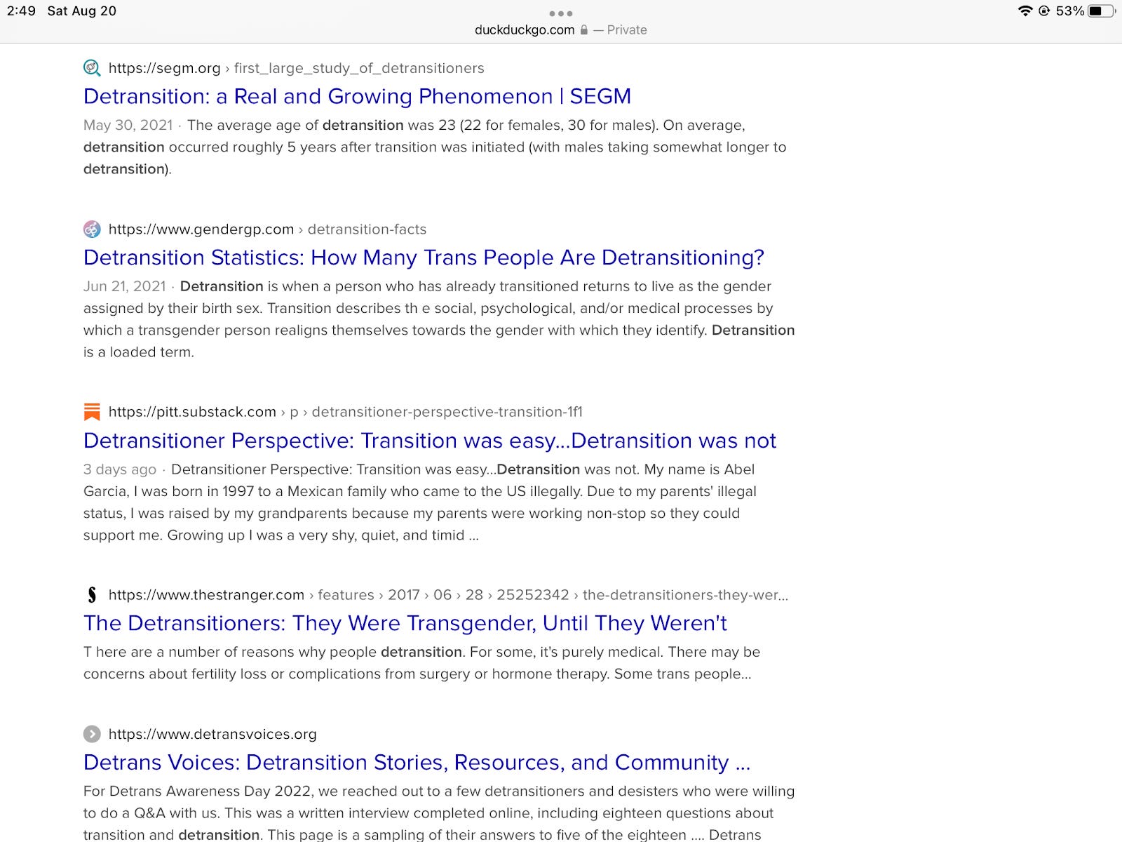This screenshot has height=842, width=1122.
Task: Tap the 'Sat Aug 20' date in status bar
Action: pyautogui.click(x=82, y=11)
